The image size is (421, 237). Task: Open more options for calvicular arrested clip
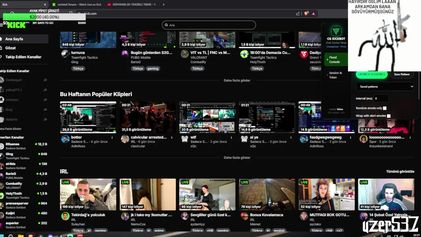point(172,137)
